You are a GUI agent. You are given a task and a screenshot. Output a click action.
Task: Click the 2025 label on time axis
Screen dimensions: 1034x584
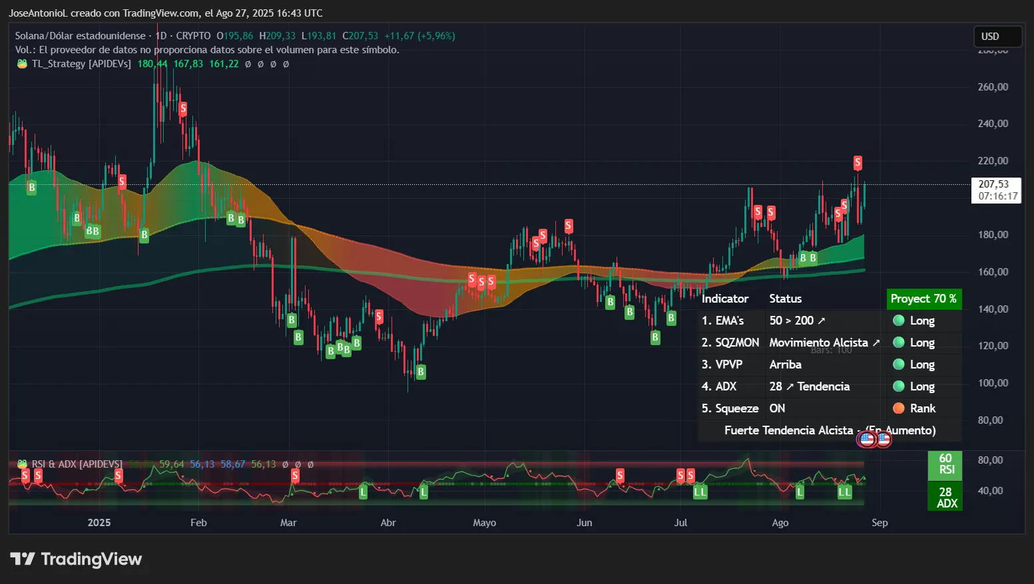[99, 523]
